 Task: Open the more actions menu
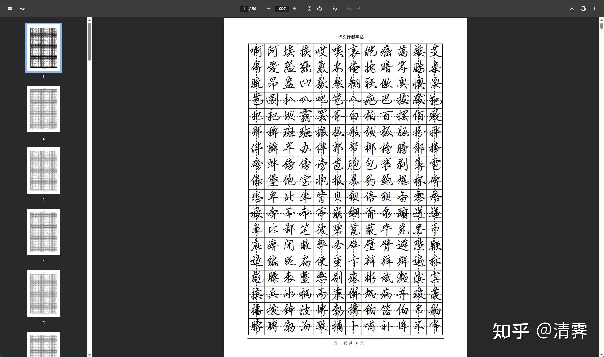pyautogui.click(x=594, y=9)
